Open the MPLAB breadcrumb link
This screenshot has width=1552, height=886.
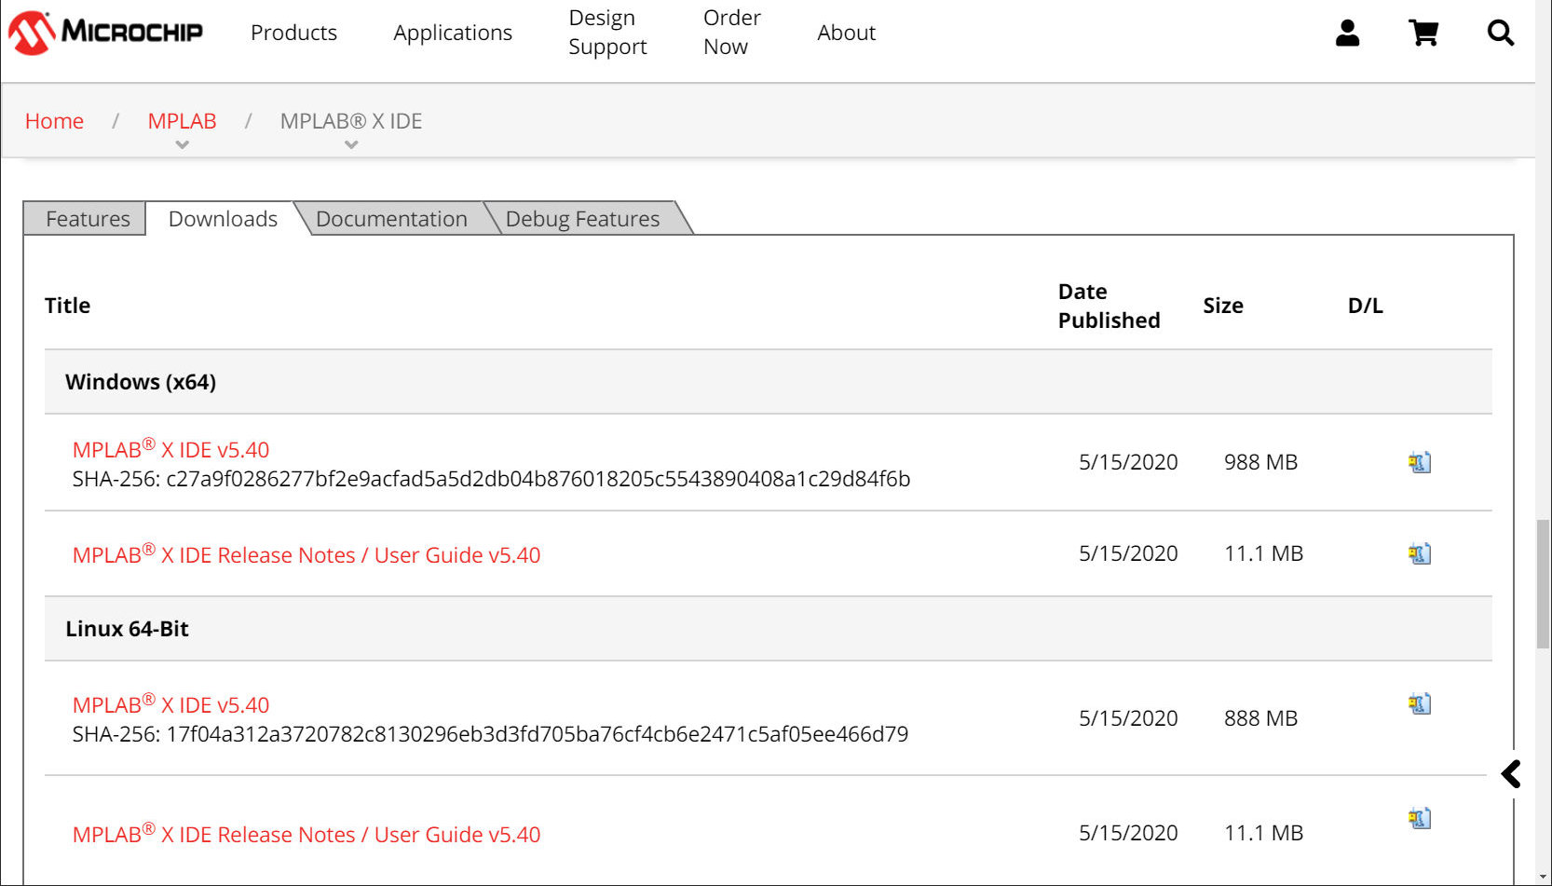pyautogui.click(x=182, y=121)
